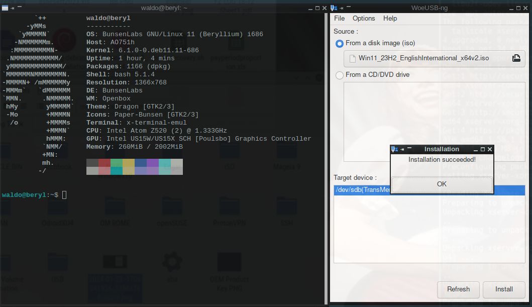This screenshot has width=532, height=307.
Task: Open the OEM Product Key PNG desktop item
Action: (229, 262)
